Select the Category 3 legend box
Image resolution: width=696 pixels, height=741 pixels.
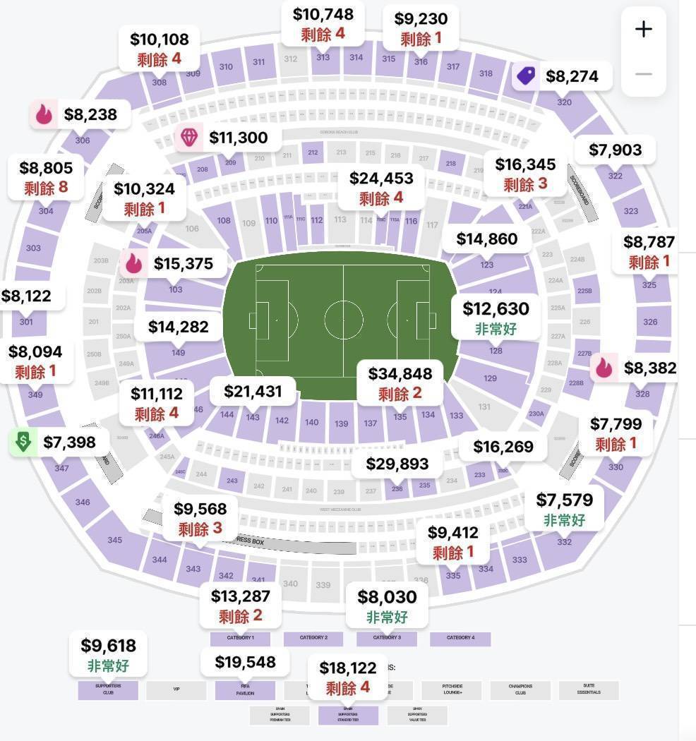coord(387,638)
